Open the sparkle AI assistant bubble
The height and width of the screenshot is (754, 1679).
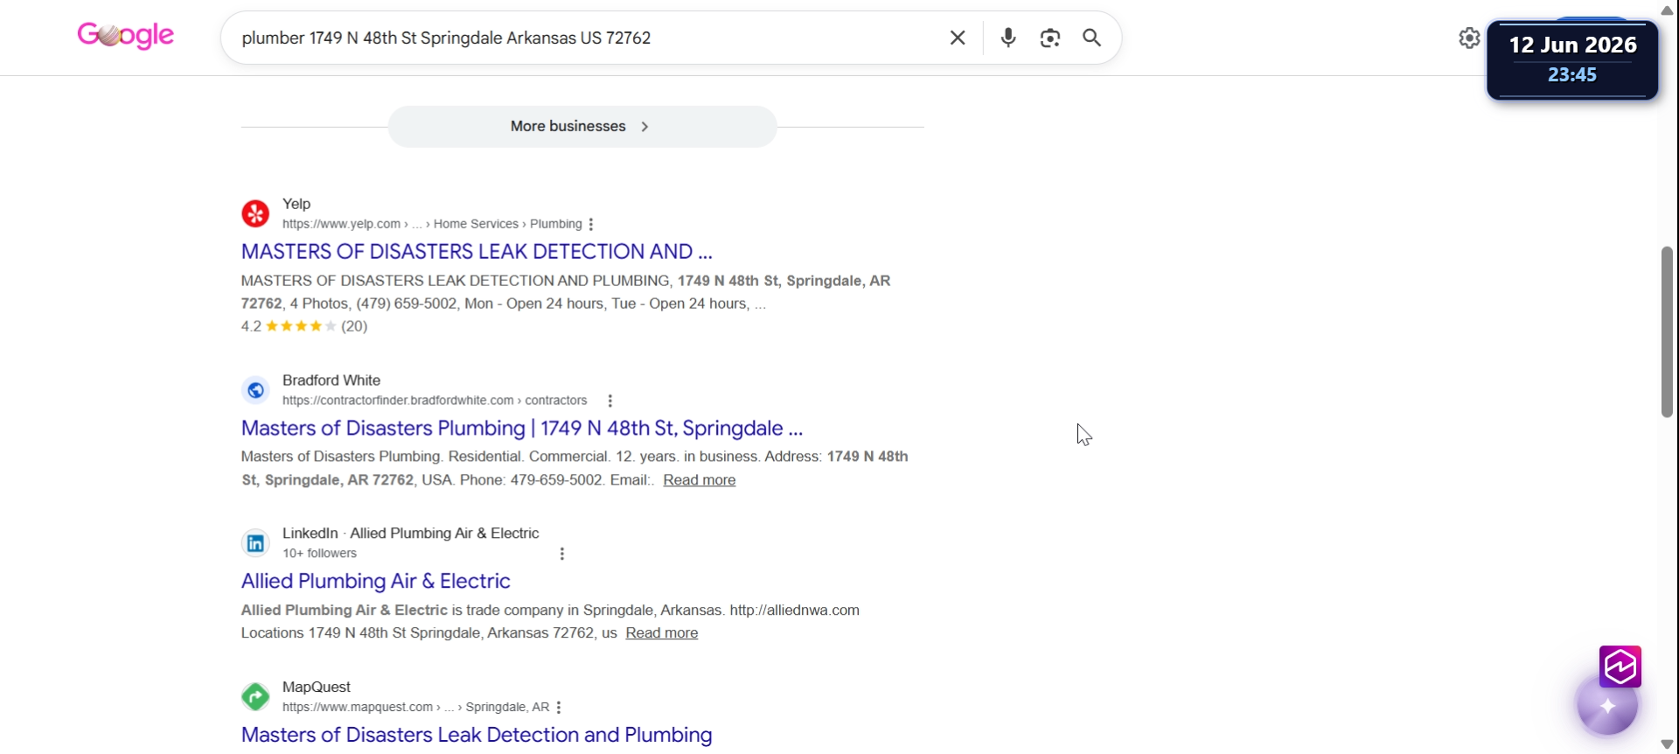point(1607,706)
